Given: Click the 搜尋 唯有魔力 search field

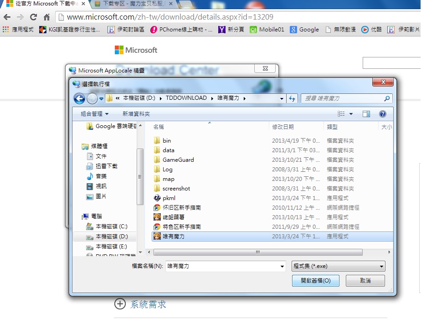Looking at the screenshot, I should coord(342,98).
